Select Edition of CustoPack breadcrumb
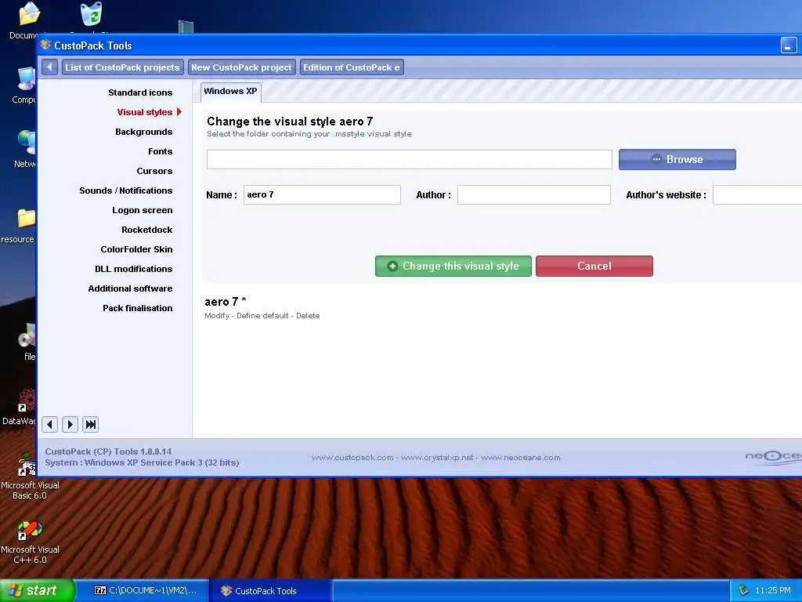The height and width of the screenshot is (602, 802). pos(352,67)
